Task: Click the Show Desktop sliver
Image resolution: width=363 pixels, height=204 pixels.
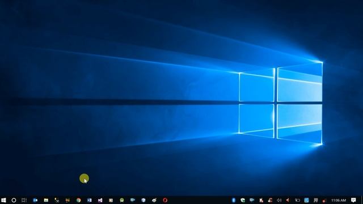Action: (x=362, y=200)
